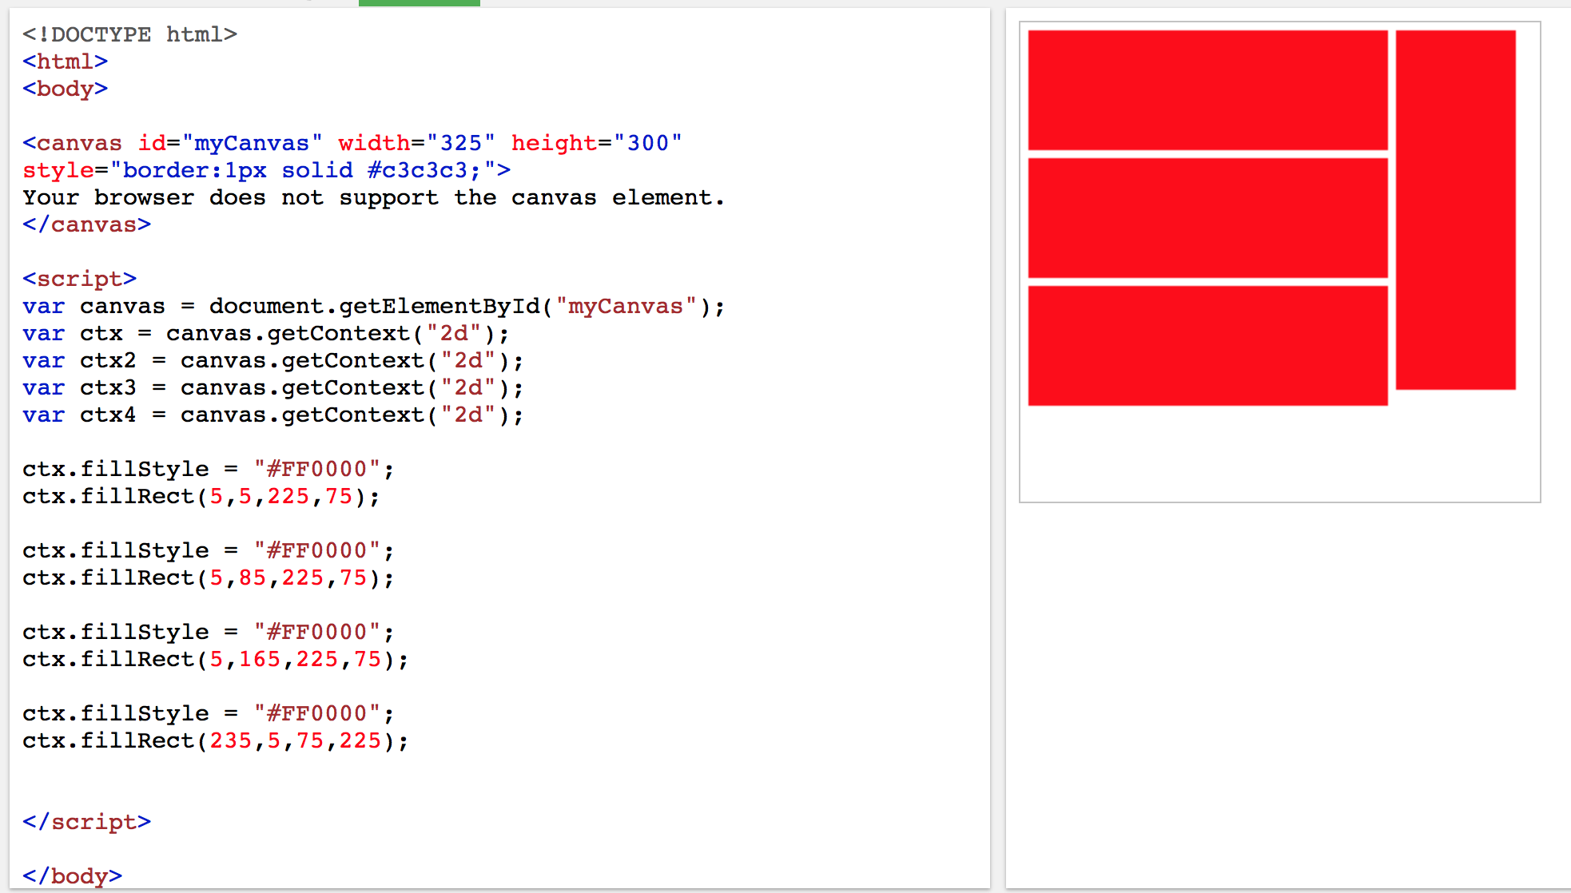Click the opening <script> tag
Image resolution: width=1571 pixels, height=893 pixels.
(x=79, y=279)
